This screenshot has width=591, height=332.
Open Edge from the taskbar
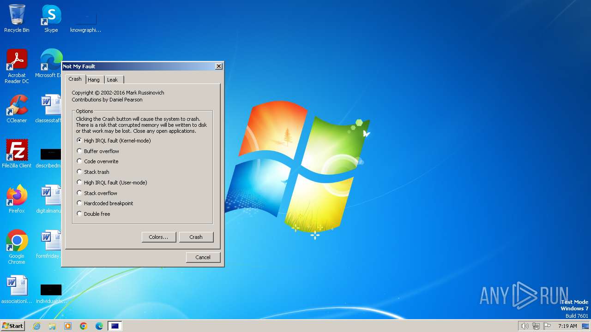click(x=99, y=326)
